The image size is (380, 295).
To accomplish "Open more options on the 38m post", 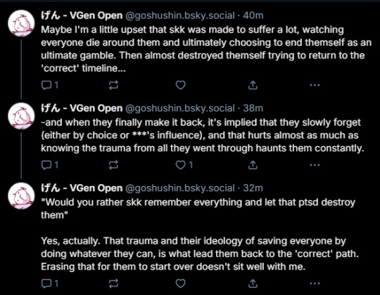I will click(315, 165).
